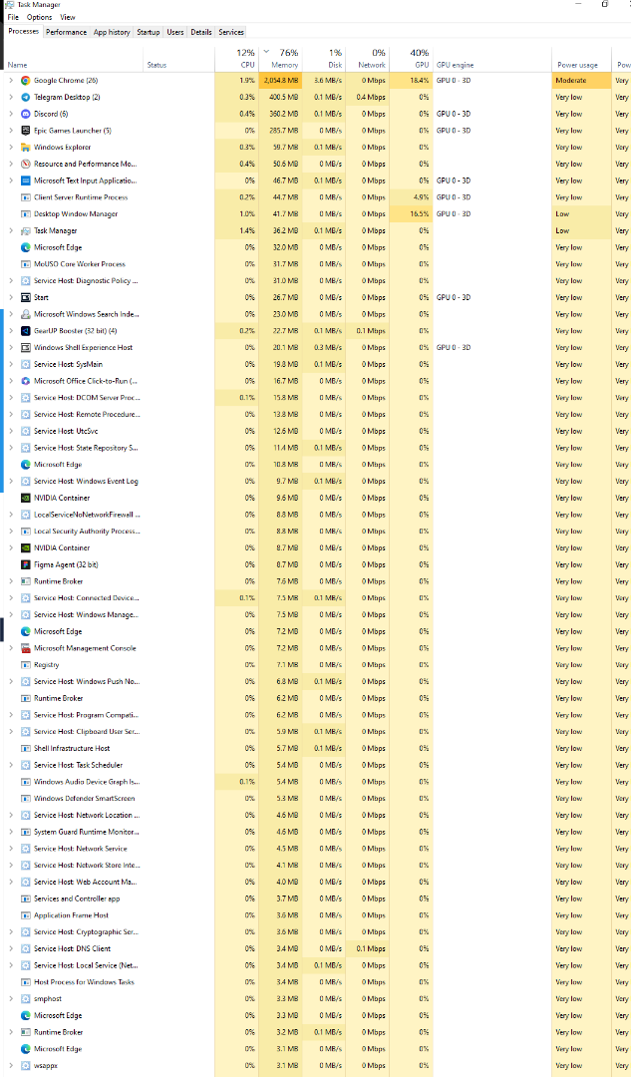Click the Microsoft Text Input Application icon
The image size is (631, 1077).
[x=25, y=180]
